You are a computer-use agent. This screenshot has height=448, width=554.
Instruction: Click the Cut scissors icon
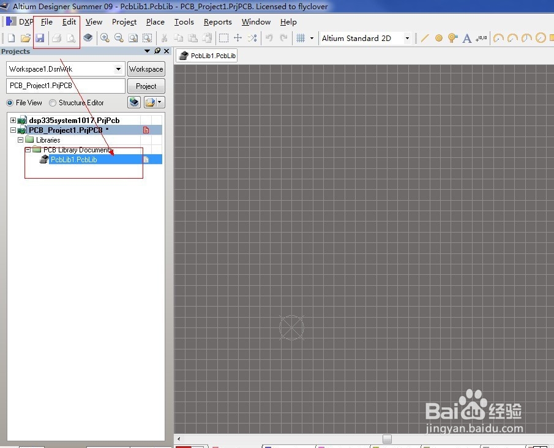[x=164, y=38]
